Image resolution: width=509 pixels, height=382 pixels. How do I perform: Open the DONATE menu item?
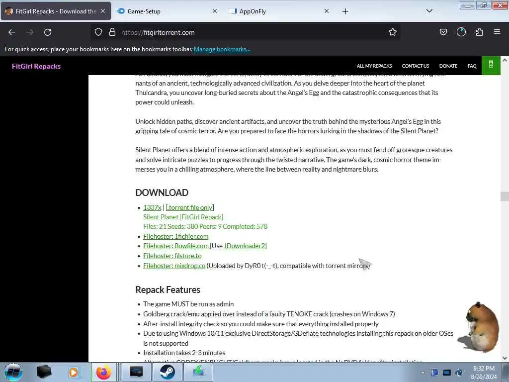pos(448,66)
